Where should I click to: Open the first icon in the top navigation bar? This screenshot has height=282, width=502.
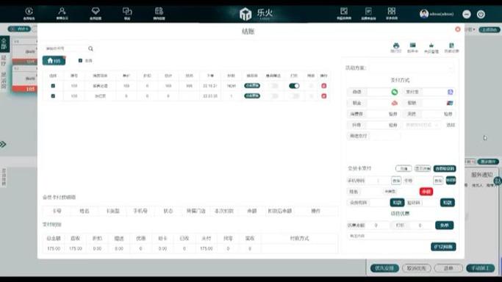tap(29, 13)
